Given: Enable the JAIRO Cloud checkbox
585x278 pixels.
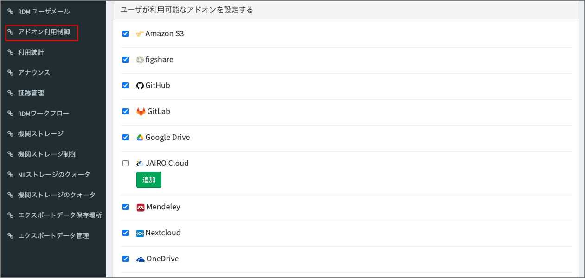Looking at the screenshot, I should [125, 163].
